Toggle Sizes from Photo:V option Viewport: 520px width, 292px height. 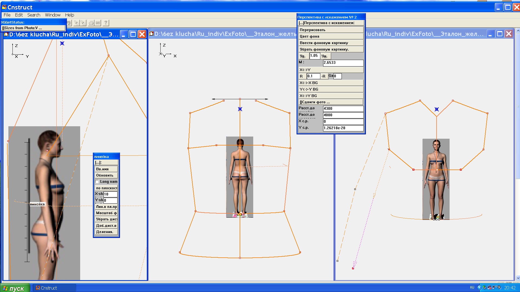[x=33, y=28]
